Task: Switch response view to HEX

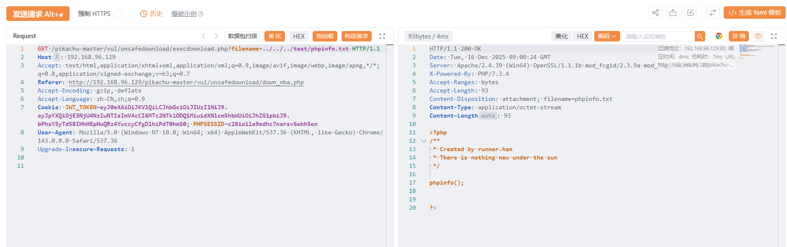Action: [582, 36]
